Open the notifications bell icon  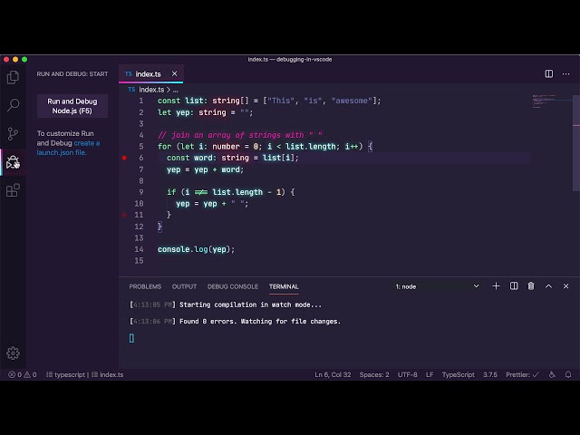tap(568, 374)
